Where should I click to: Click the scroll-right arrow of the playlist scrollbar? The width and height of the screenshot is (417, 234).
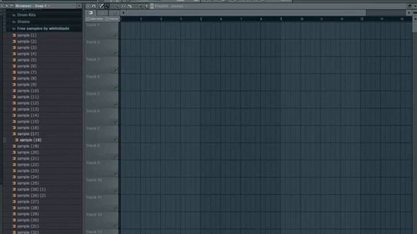pos(409,13)
